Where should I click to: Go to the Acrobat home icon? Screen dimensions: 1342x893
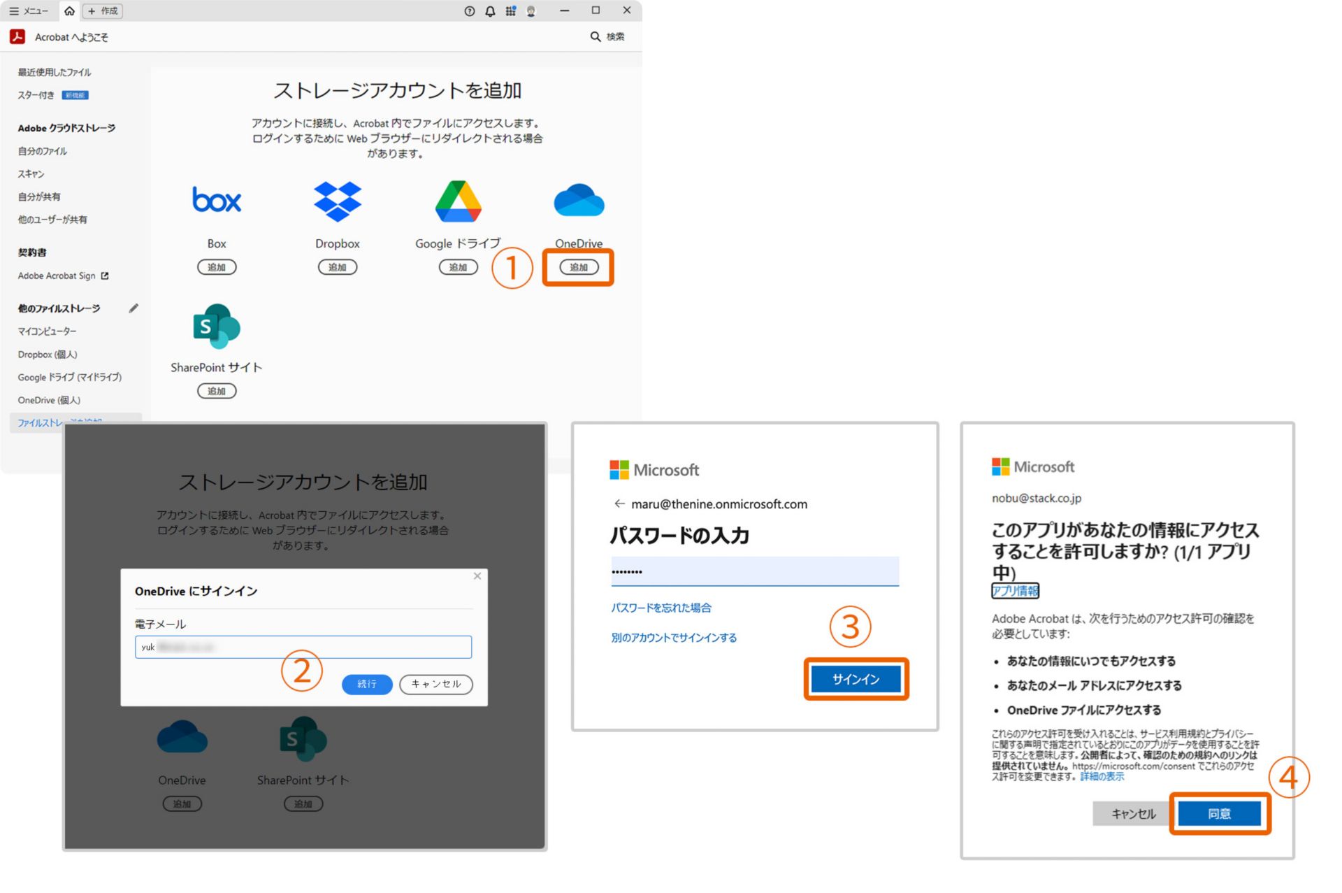coord(69,11)
